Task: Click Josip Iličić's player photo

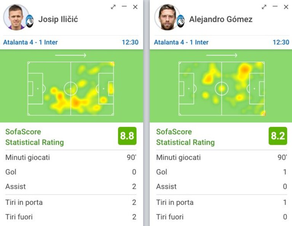Action: coord(16,17)
